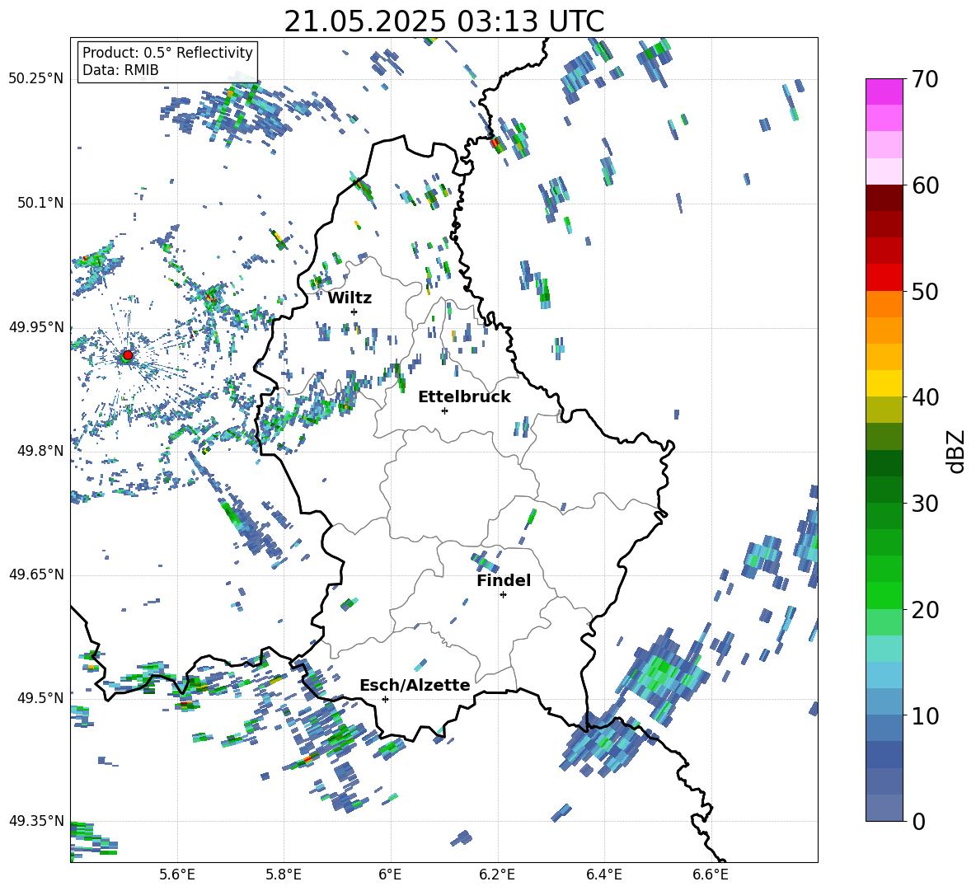
Task: Click the 49.8°N latitude tick label
Action: tap(40, 451)
